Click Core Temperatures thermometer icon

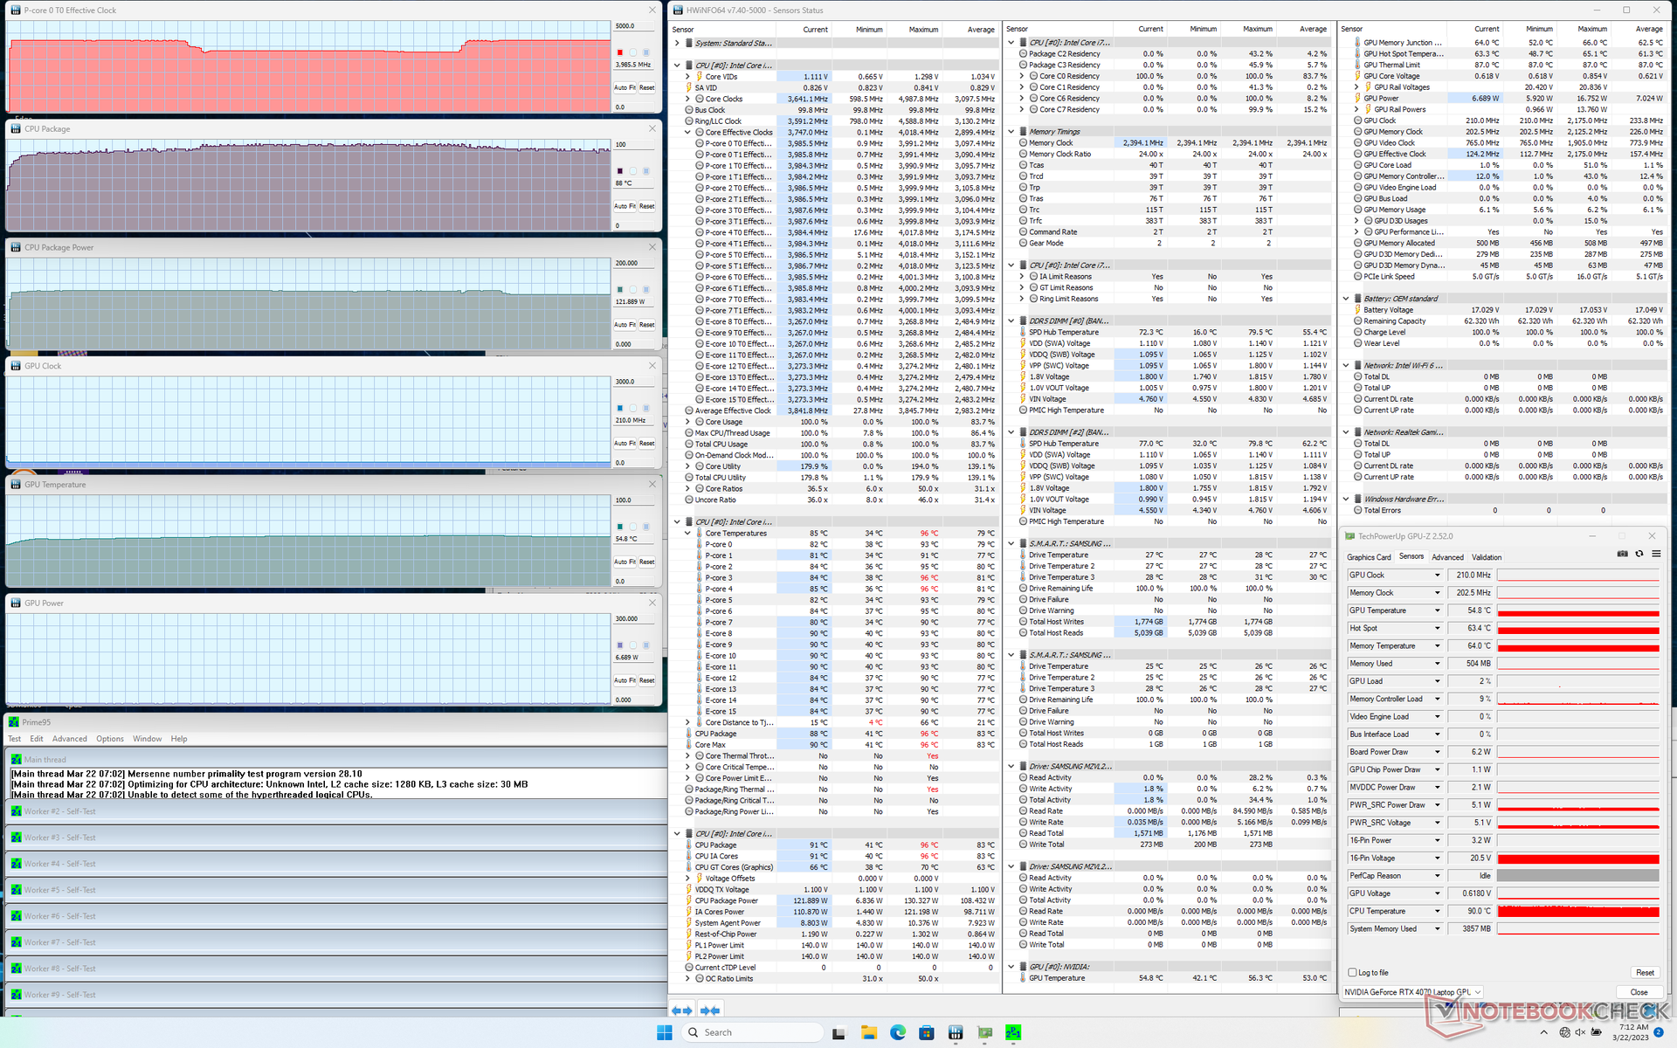[x=700, y=534]
